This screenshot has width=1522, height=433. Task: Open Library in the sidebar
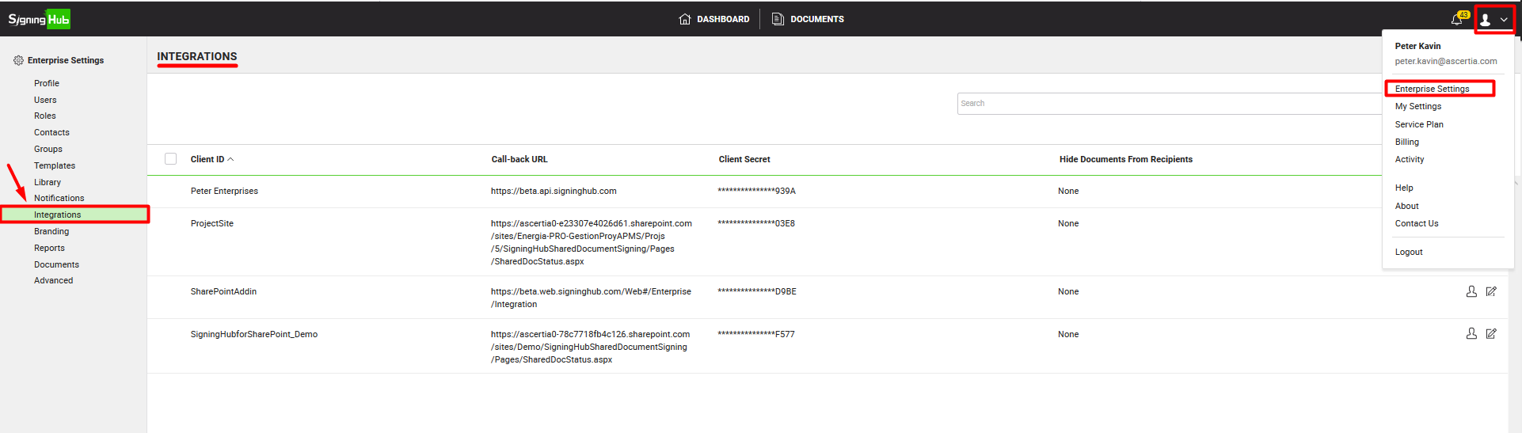tap(47, 182)
